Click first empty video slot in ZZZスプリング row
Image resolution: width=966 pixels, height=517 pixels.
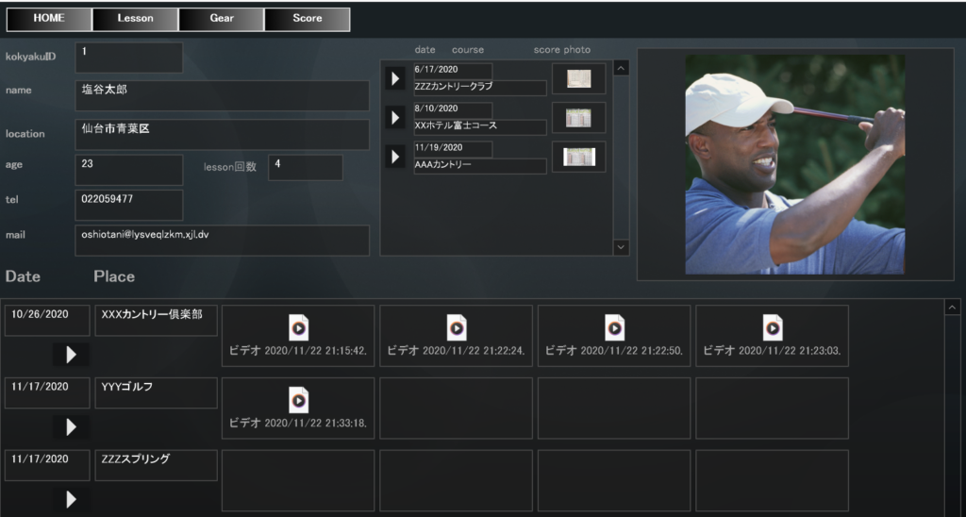pyautogui.click(x=298, y=480)
